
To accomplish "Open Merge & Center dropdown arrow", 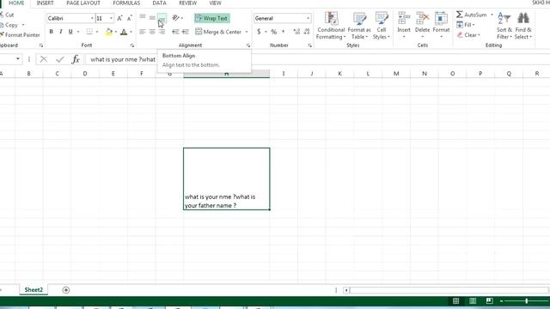I will (247, 32).
